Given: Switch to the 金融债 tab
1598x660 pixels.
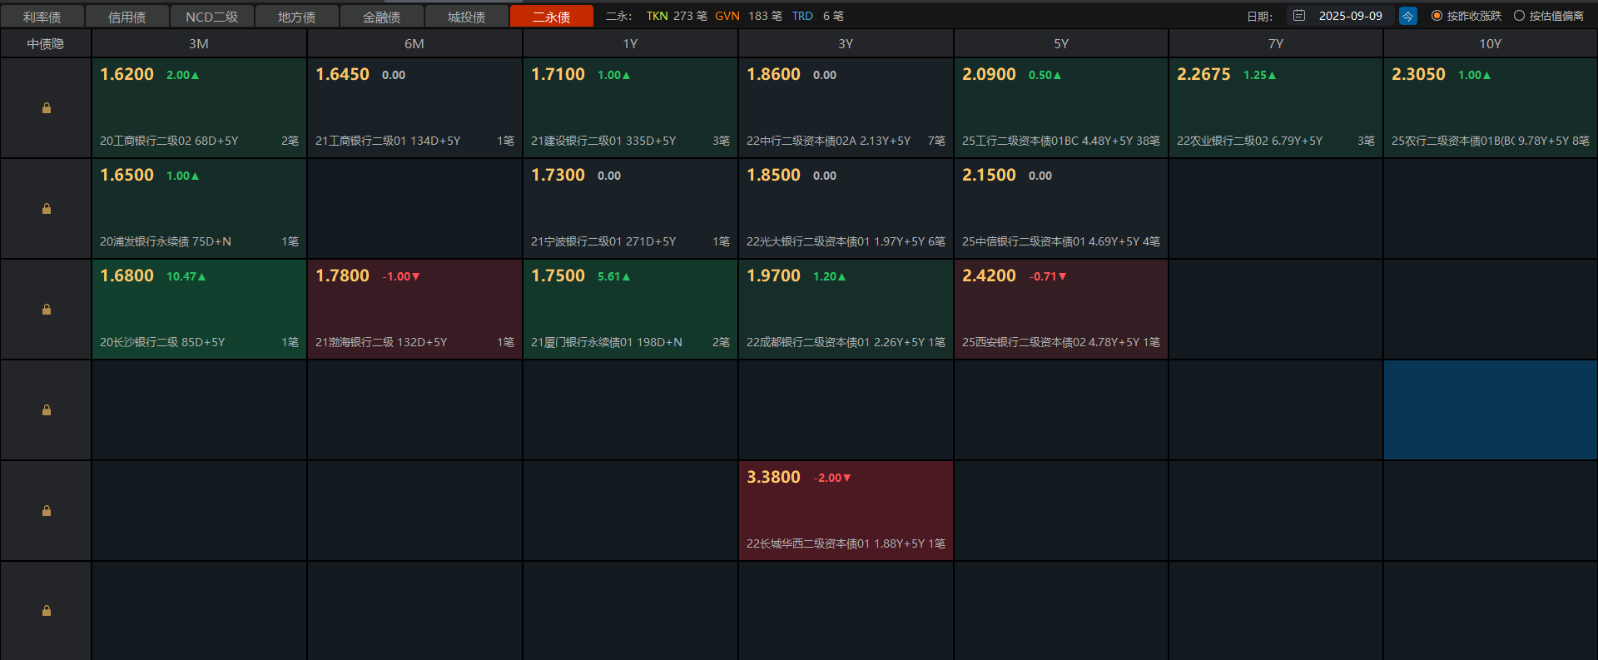Looking at the screenshot, I should (x=382, y=17).
